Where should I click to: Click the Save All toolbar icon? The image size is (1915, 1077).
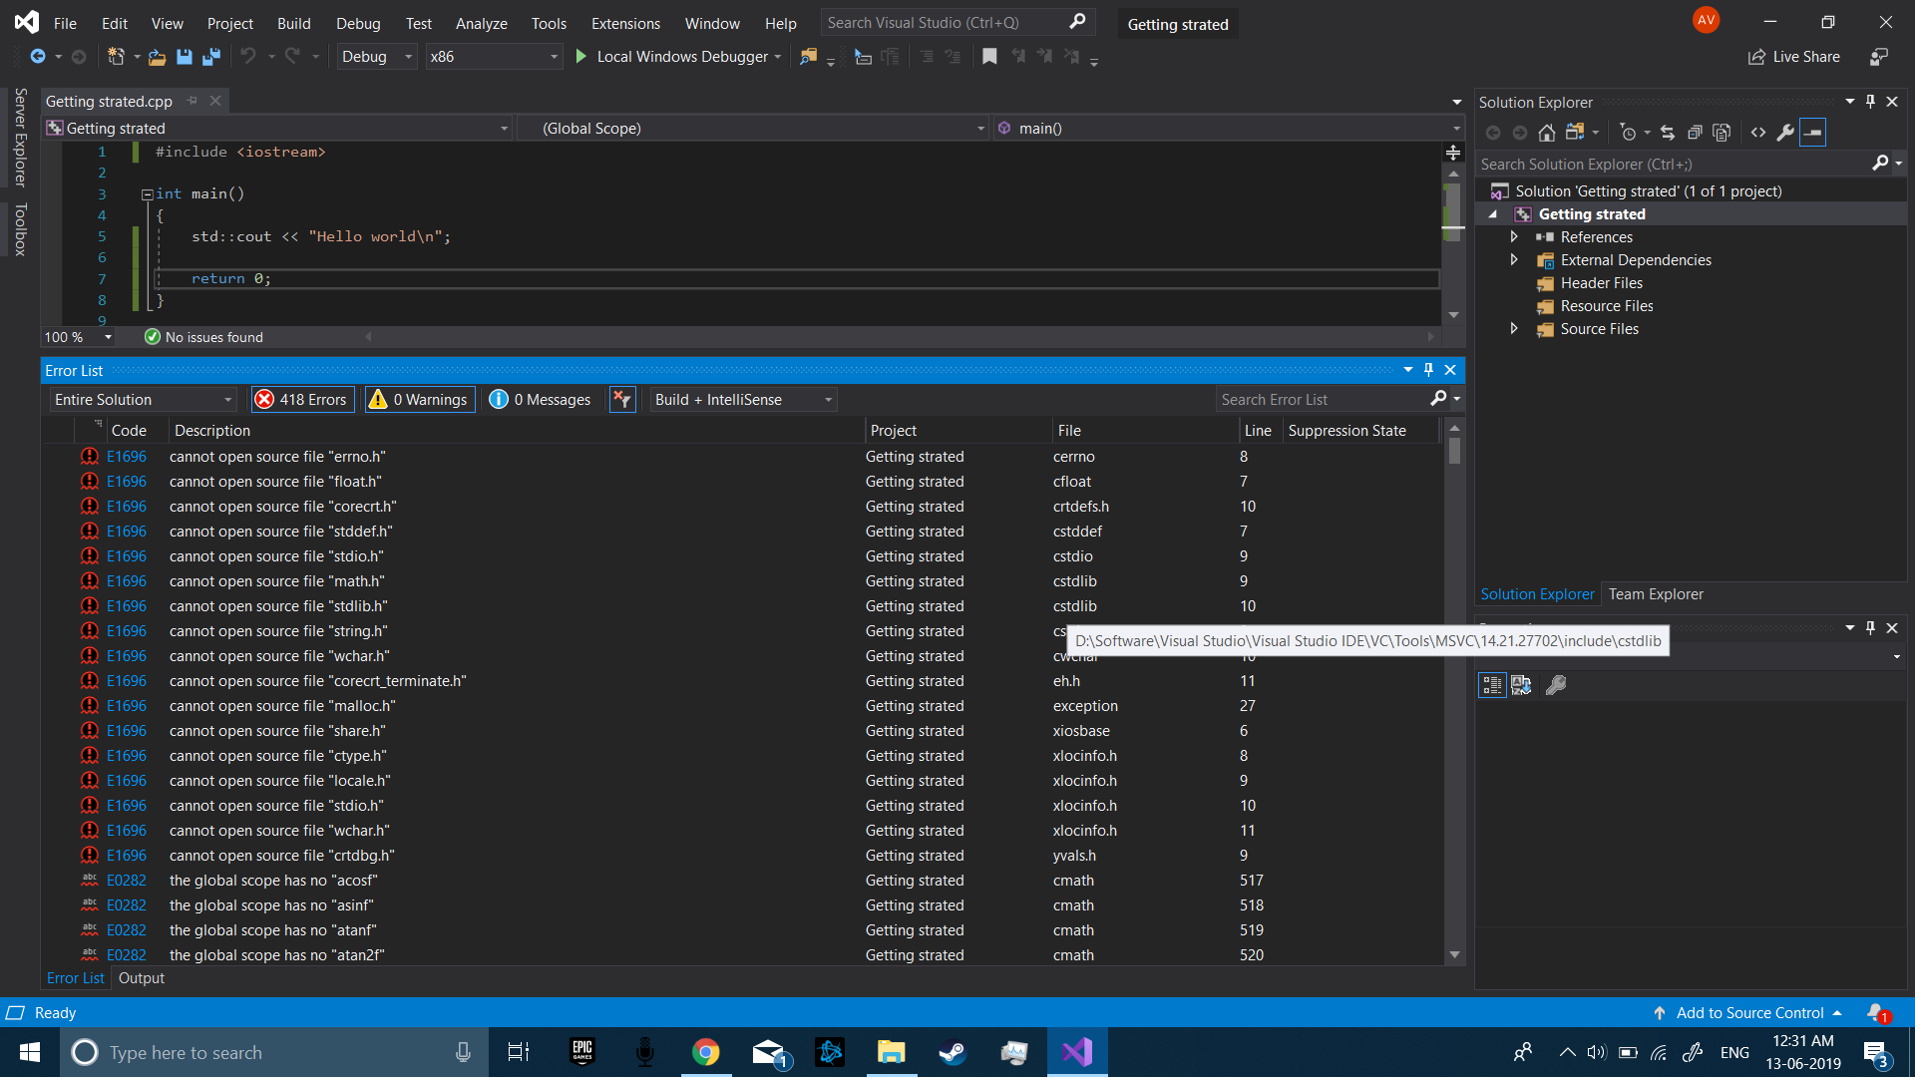coord(210,57)
